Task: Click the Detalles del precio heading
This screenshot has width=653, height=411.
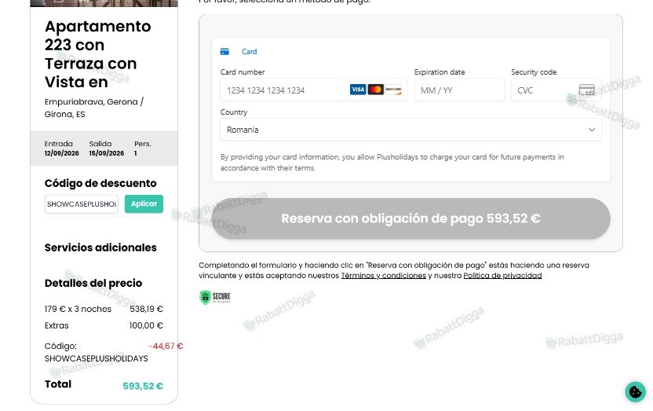Action: pyautogui.click(x=93, y=283)
